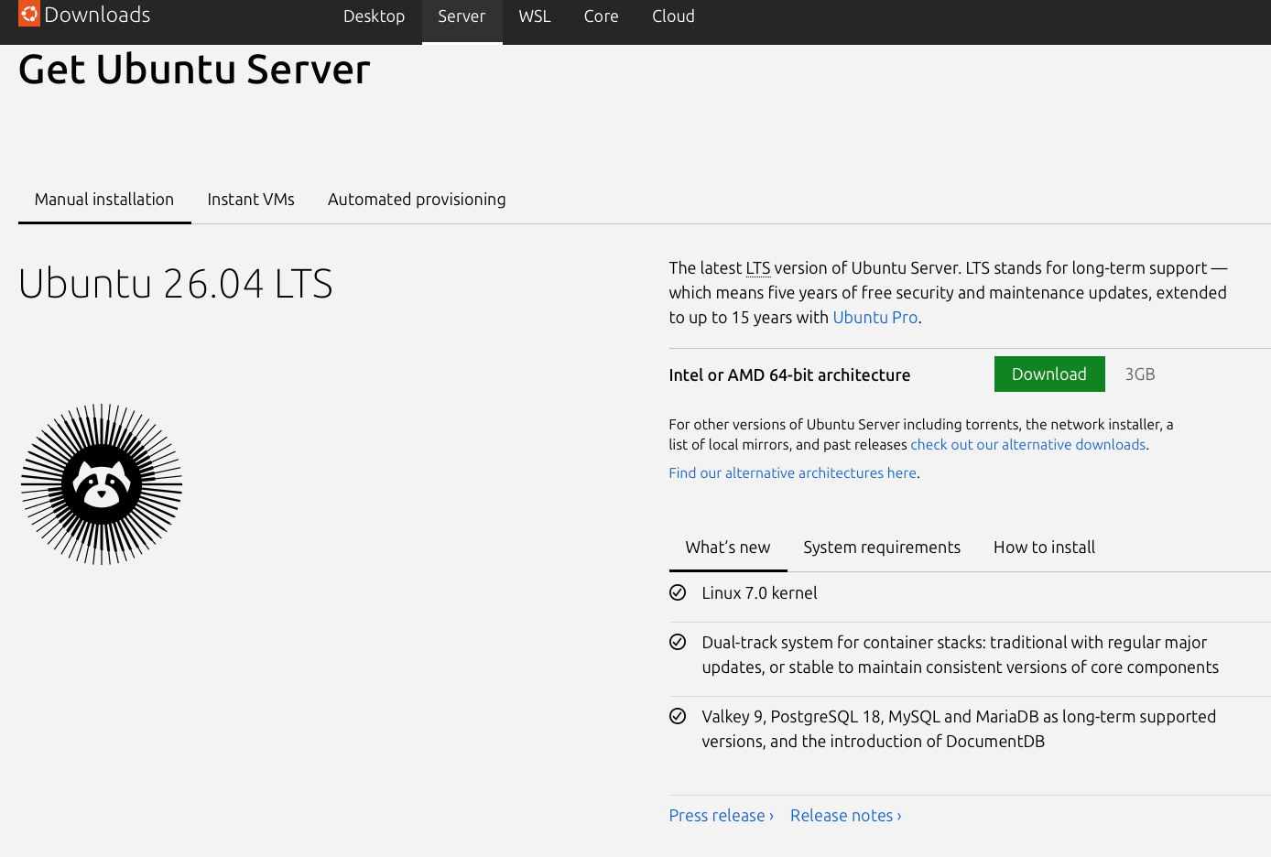Click the checkmark icon next to Linux 7.0 kernel
This screenshot has height=857, width=1271.
[678, 592]
